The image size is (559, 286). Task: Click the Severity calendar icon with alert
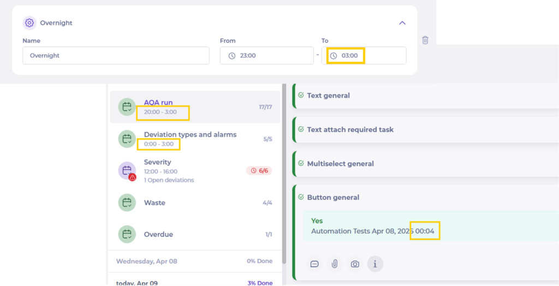(x=127, y=171)
